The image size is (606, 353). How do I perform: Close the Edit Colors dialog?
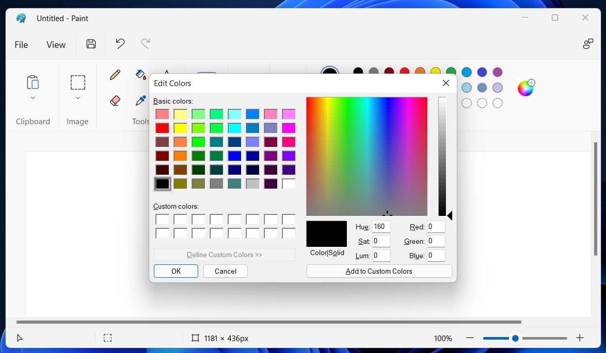tap(445, 83)
